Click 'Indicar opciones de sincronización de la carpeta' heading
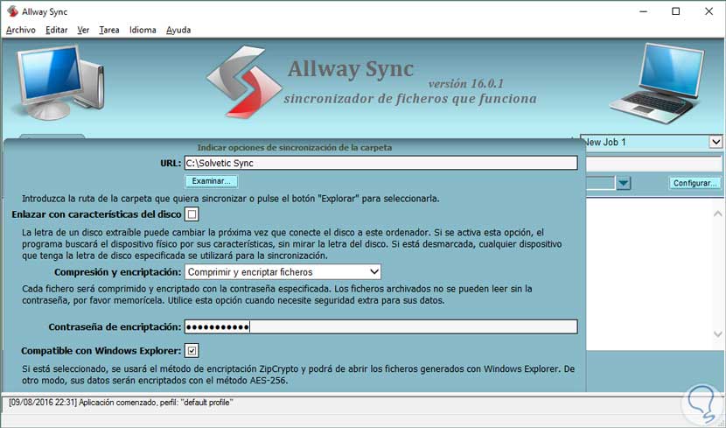Image resolution: width=726 pixels, height=428 pixels. (x=295, y=147)
